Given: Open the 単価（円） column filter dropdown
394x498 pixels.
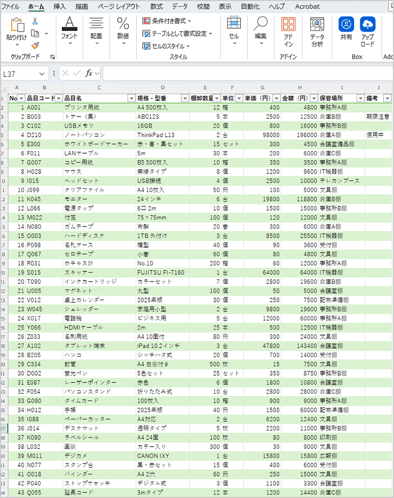Looking at the screenshot, I should (276, 99).
